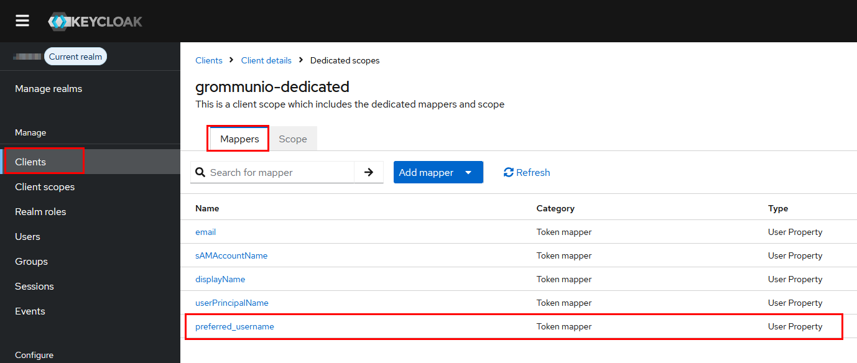Open the displayName mapper

point(220,279)
